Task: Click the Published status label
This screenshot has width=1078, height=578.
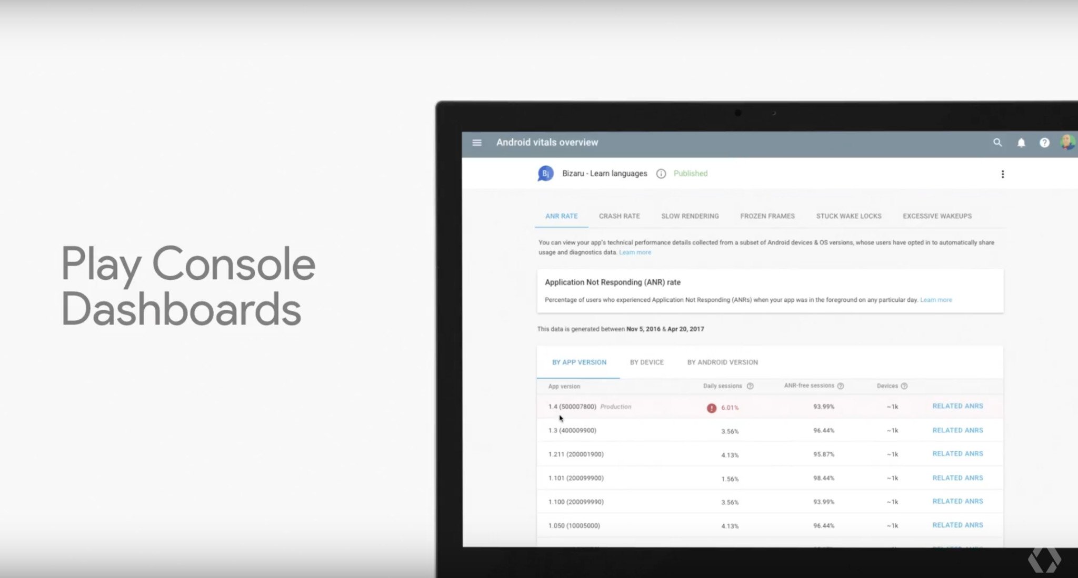Action: (x=691, y=174)
